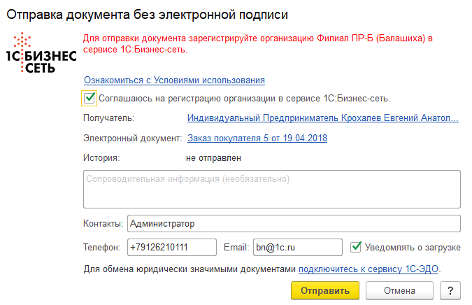Open the recipient Крохалев Евгений link
Viewport: 472px width, 305px height.
tap(323, 118)
